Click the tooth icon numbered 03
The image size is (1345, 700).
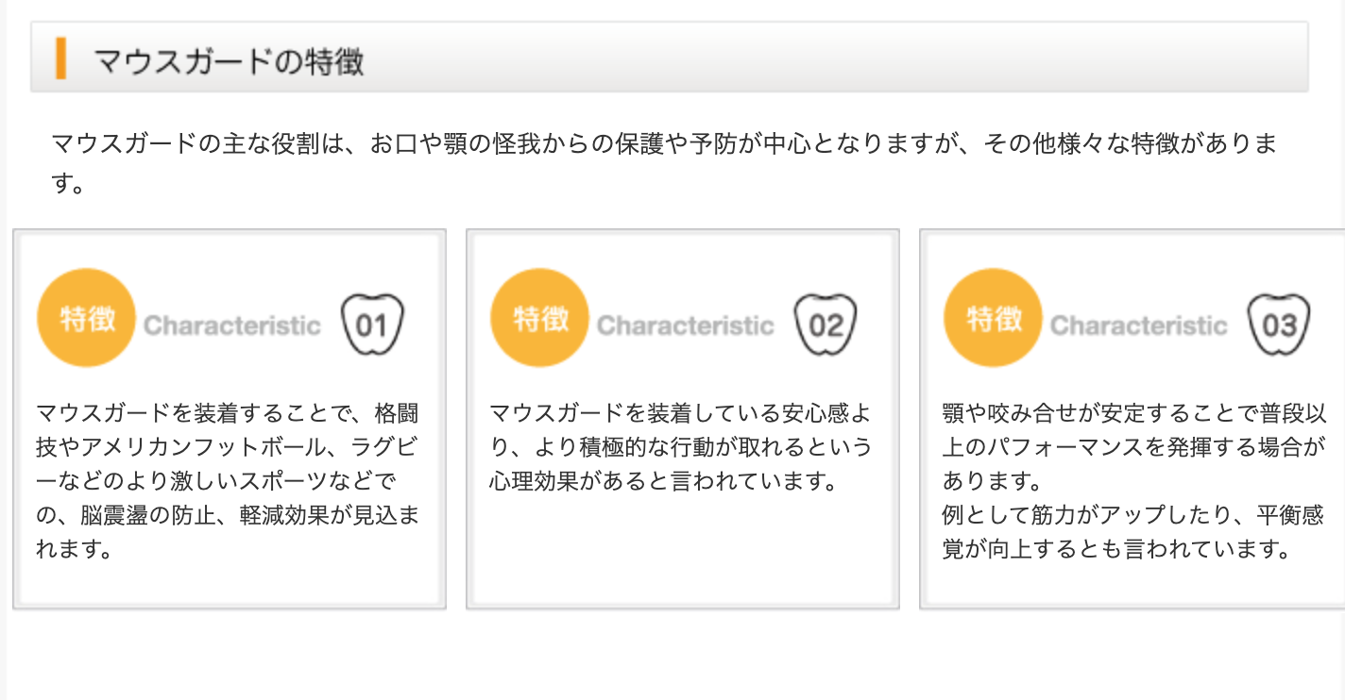(x=1278, y=325)
